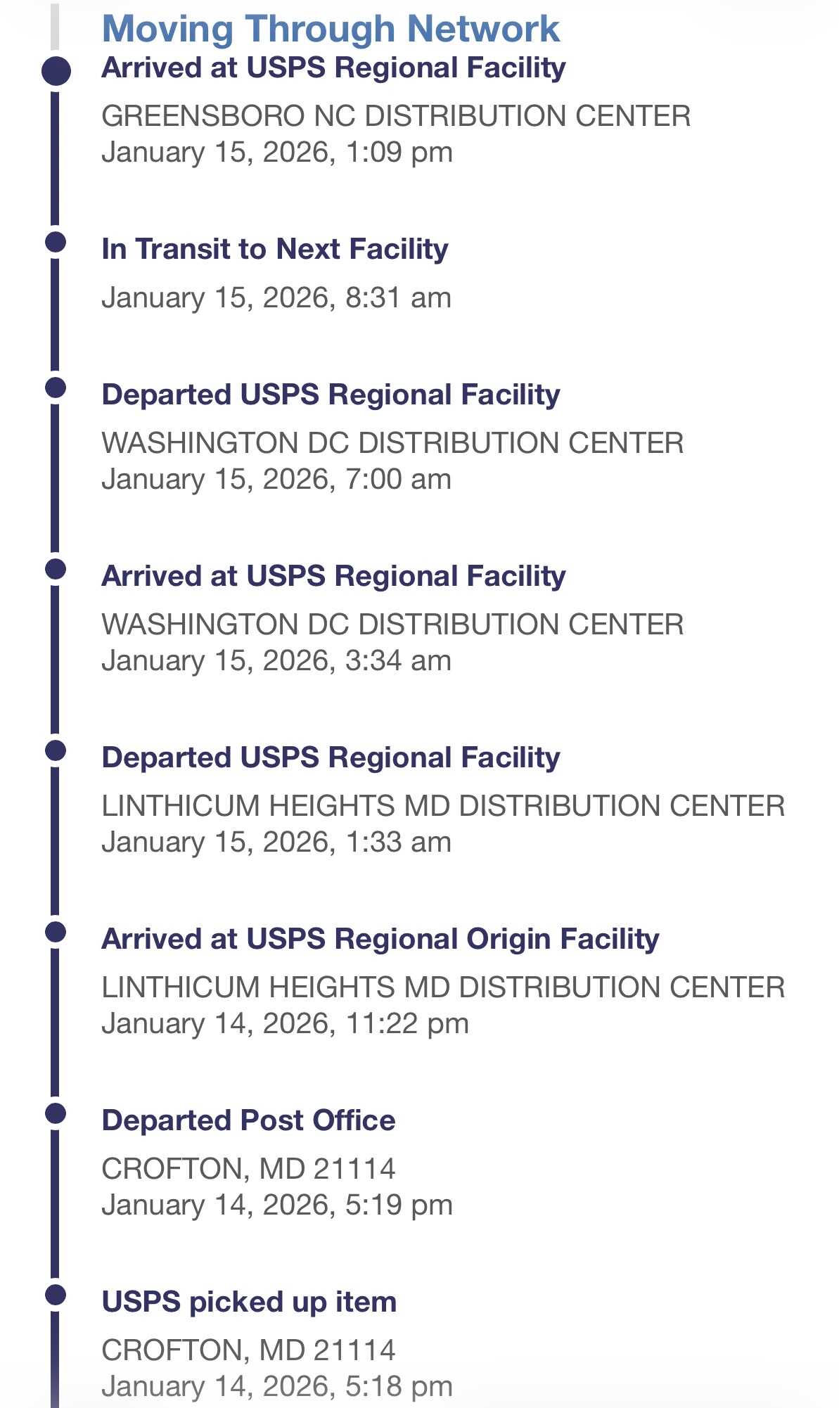Click the GREENSBORO NC DISTRIBUTION CENTER location
Viewport: 839px width, 1408px height.
coord(396,116)
